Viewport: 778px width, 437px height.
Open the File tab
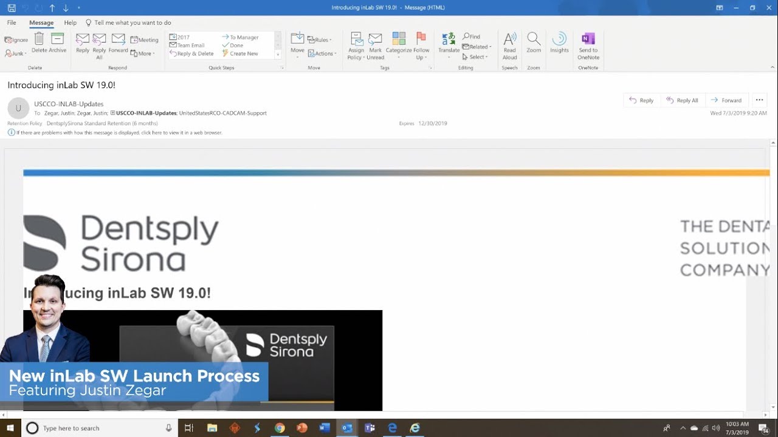click(x=12, y=22)
